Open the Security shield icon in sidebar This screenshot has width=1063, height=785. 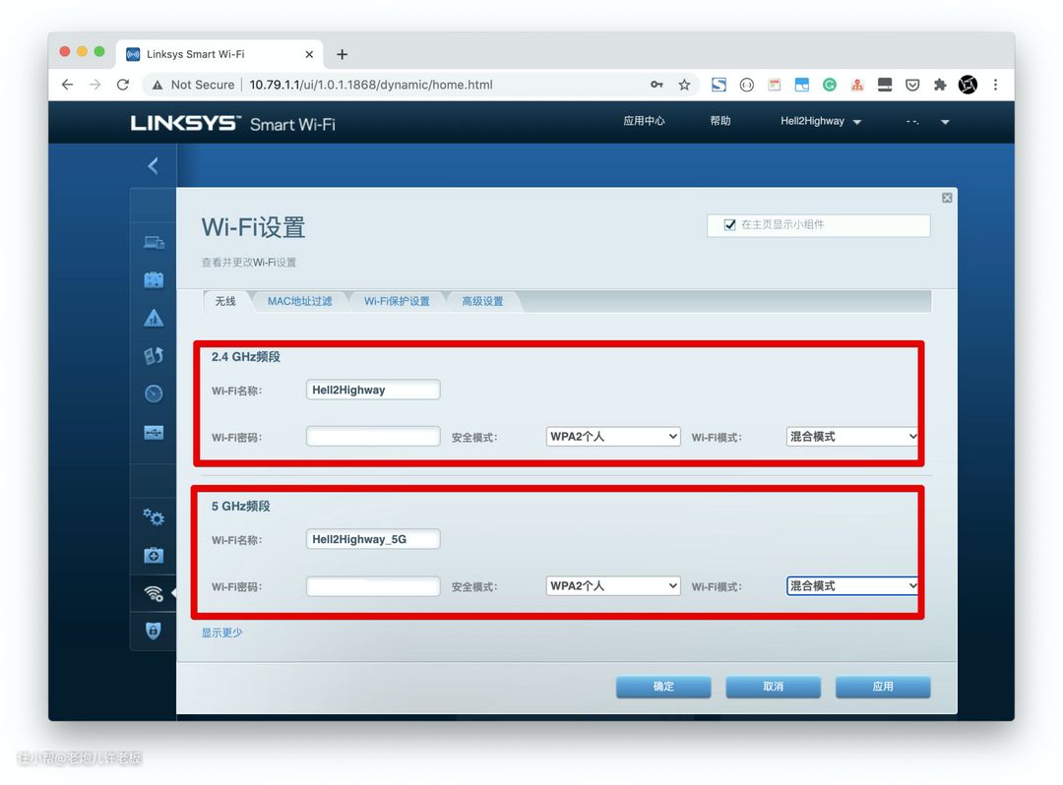pyautogui.click(x=154, y=632)
